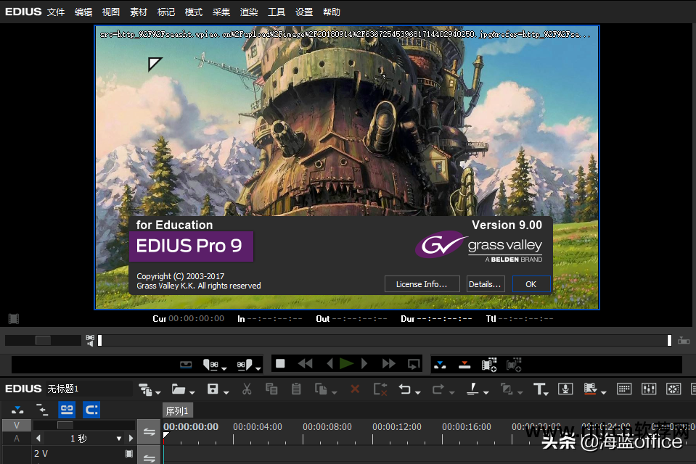Expand the Title tool dropdown arrow
This screenshot has width=696, height=464.
point(547,392)
